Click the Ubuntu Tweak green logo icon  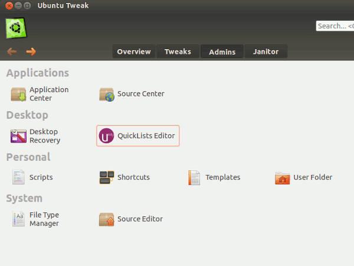click(16, 28)
